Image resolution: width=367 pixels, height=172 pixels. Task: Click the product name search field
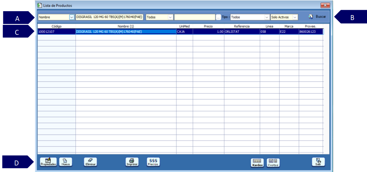pyautogui.click(x=110, y=17)
